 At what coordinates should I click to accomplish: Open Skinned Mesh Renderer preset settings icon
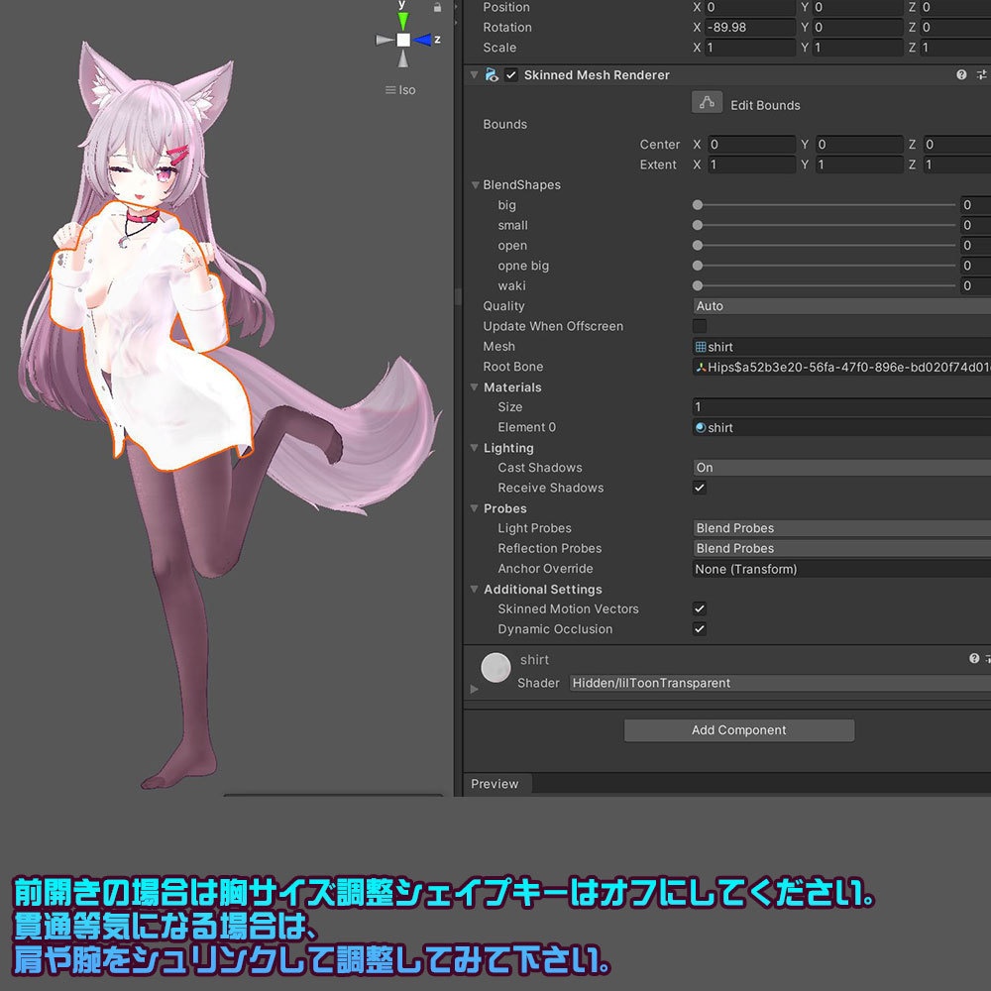982,74
